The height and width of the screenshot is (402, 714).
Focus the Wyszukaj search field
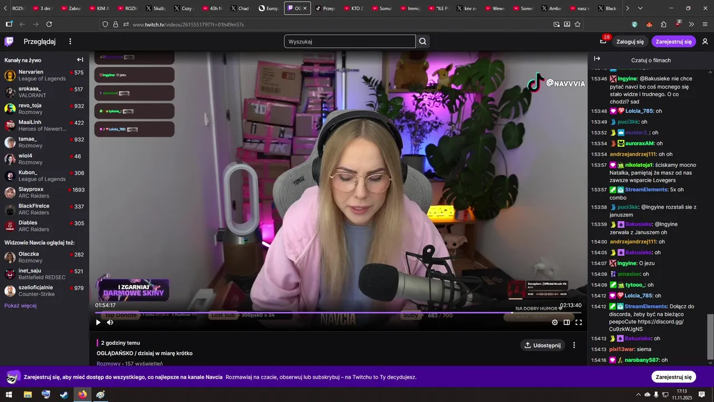350,41
